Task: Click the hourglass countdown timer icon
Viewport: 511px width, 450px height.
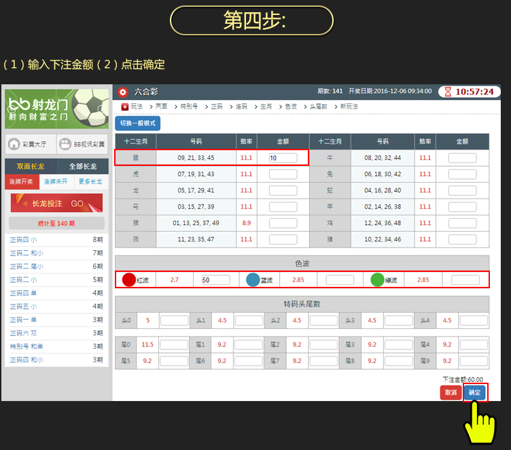Action: (x=447, y=92)
